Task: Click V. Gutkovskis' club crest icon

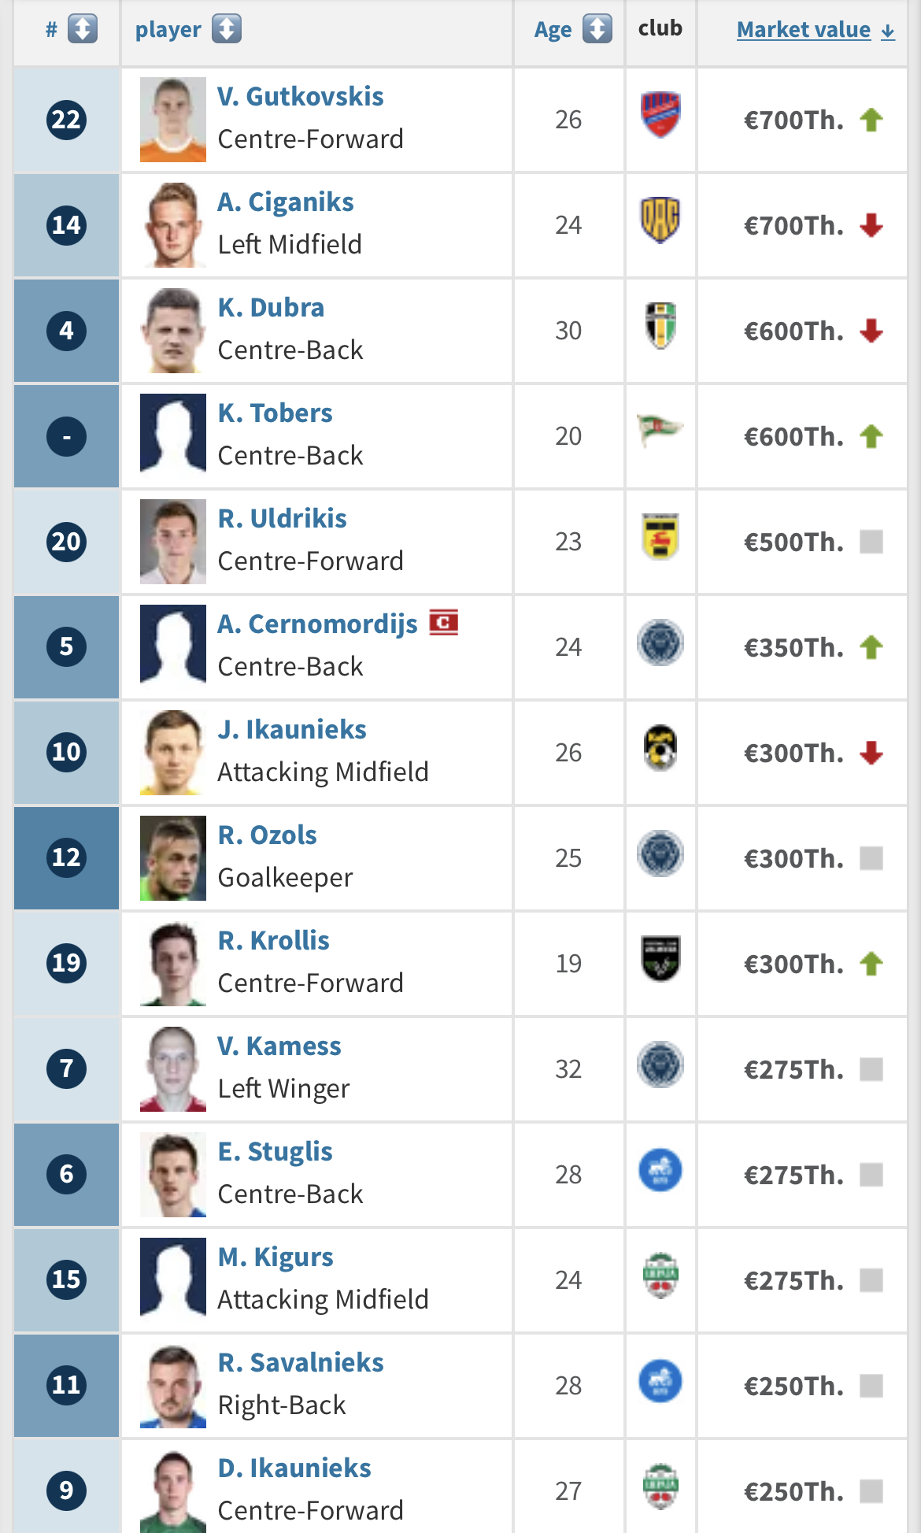Action: click(x=660, y=115)
